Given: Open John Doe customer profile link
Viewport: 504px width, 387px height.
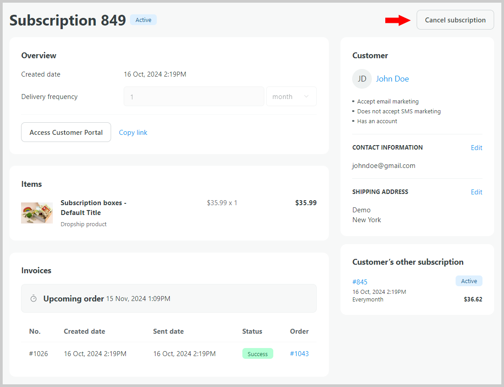Looking at the screenshot, I should [392, 79].
